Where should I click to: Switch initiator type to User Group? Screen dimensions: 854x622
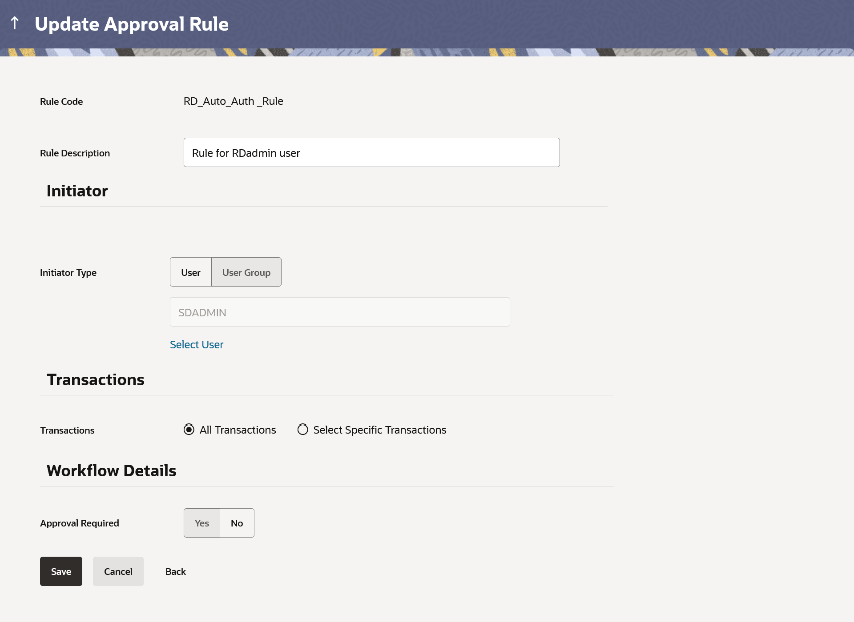point(246,272)
